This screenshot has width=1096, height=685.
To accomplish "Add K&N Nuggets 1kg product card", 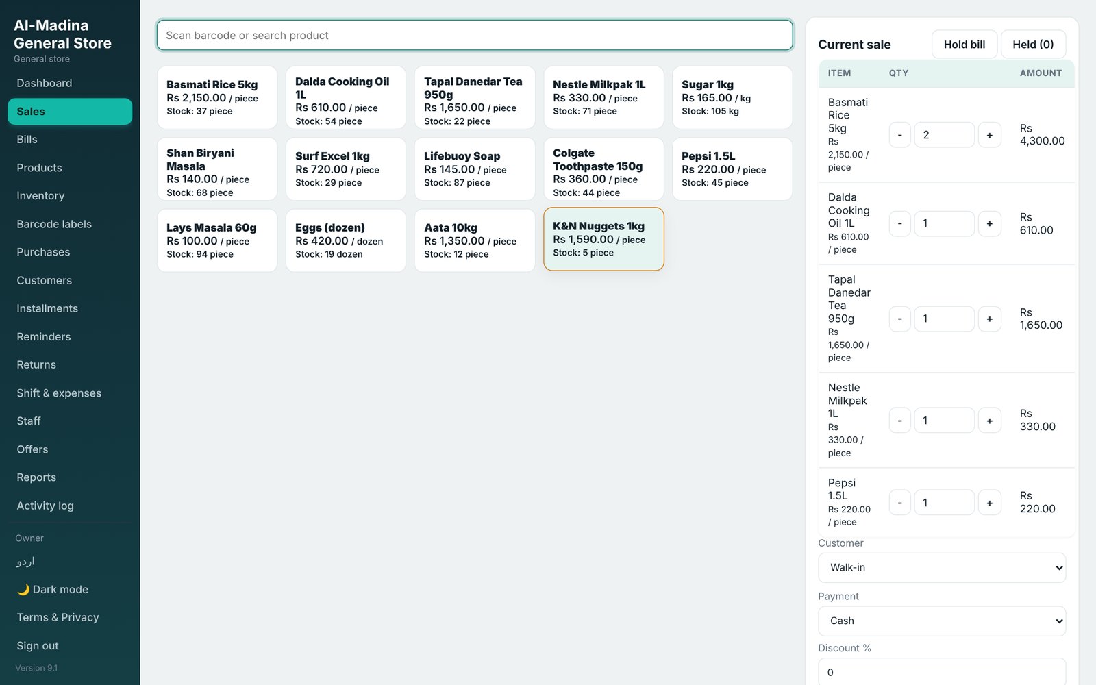I will tap(603, 239).
